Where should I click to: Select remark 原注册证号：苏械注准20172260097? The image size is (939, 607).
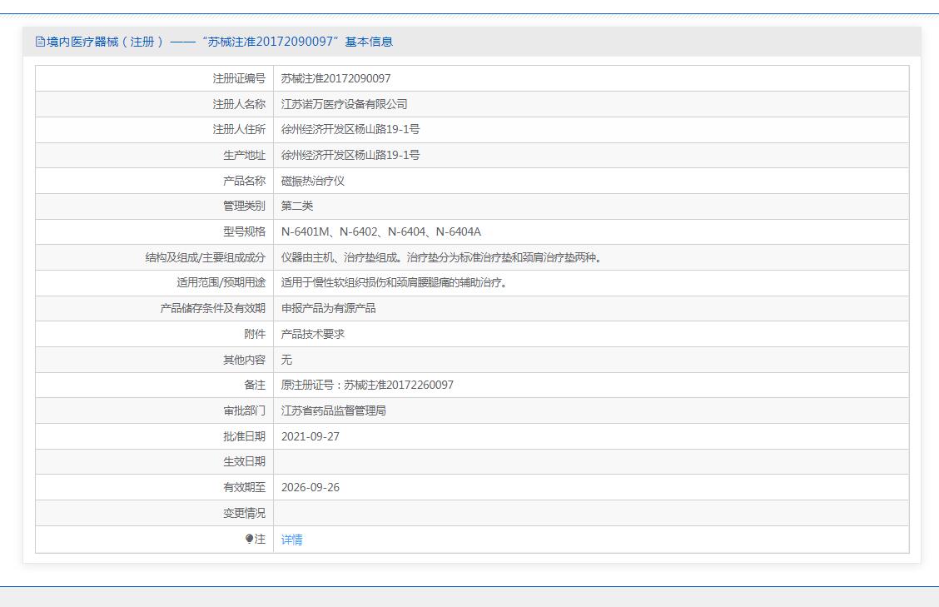367,386
